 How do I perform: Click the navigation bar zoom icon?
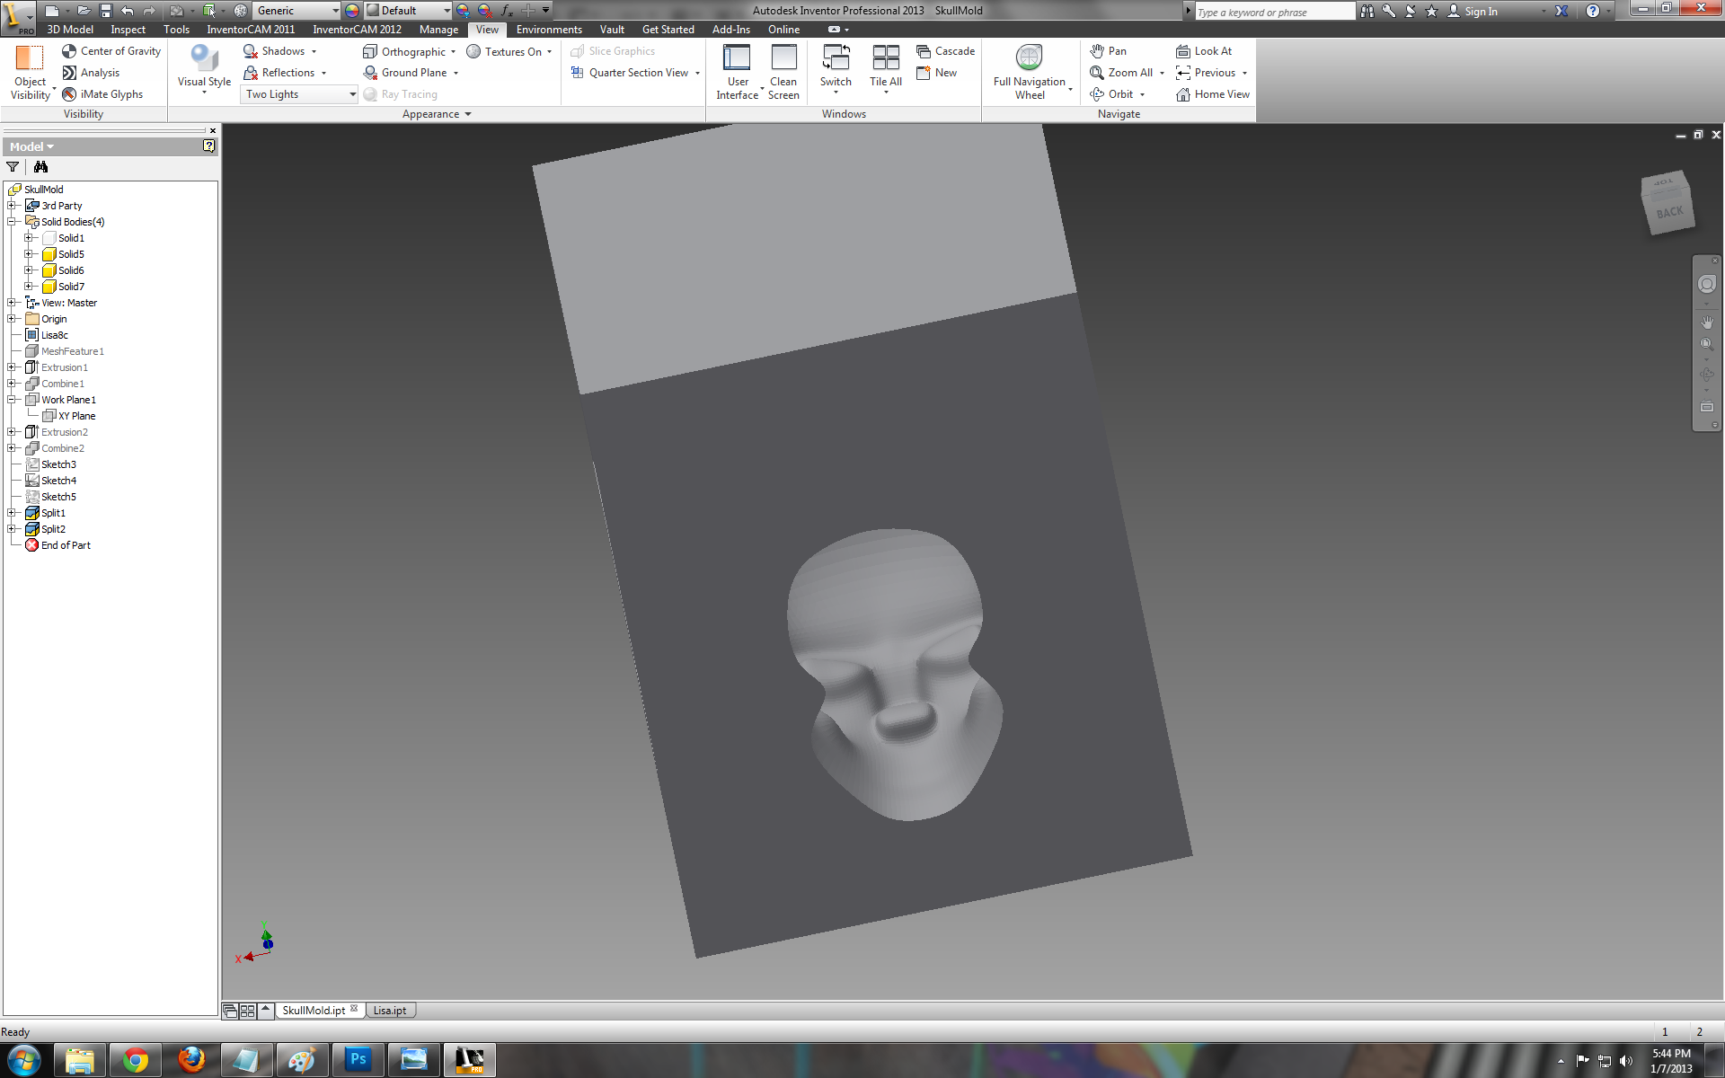[1706, 344]
